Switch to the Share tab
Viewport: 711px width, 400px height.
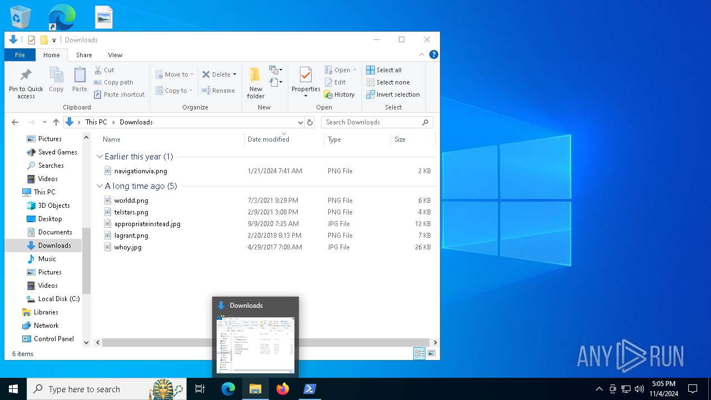tap(84, 55)
